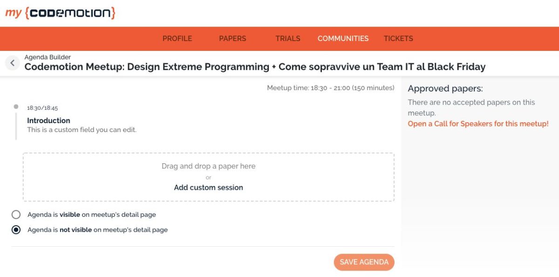Image resolution: width=559 pixels, height=277 pixels.
Task: Click the meetup title heading
Action: click(255, 67)
